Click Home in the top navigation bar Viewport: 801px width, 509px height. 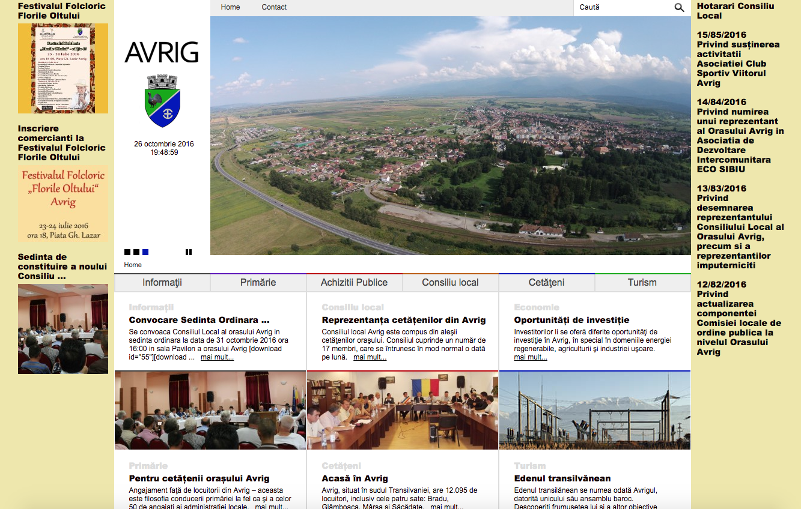(x=230, y=7)
